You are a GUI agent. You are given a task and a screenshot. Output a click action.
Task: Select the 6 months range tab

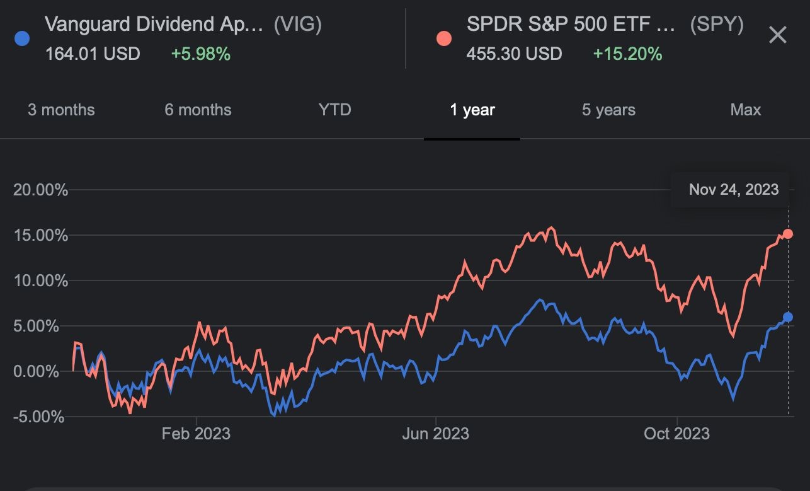198,110
